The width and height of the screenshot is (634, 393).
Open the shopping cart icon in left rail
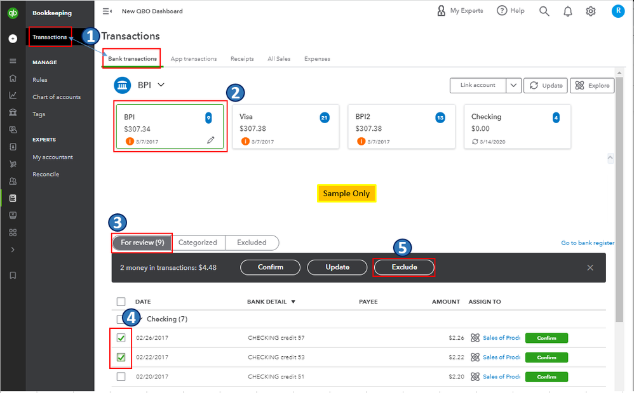click(13, 164)
